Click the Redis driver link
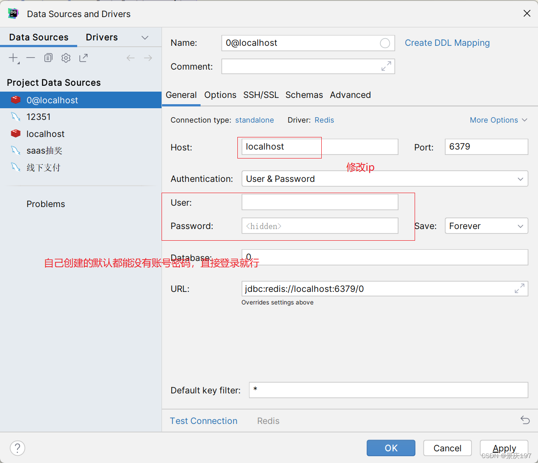This screenshot has width=538, height=463. pos(324,120)
